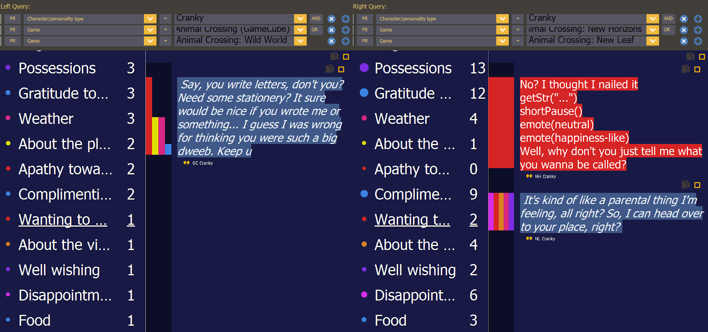Add condition after Left Query Cranky row
The image size is (708, 332).
tap(346, 19)
